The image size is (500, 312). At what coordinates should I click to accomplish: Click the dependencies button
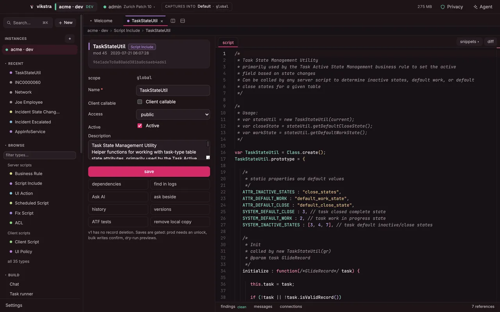(x=118, y=184)
